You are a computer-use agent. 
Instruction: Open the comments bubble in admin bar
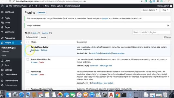pos(38,6)
